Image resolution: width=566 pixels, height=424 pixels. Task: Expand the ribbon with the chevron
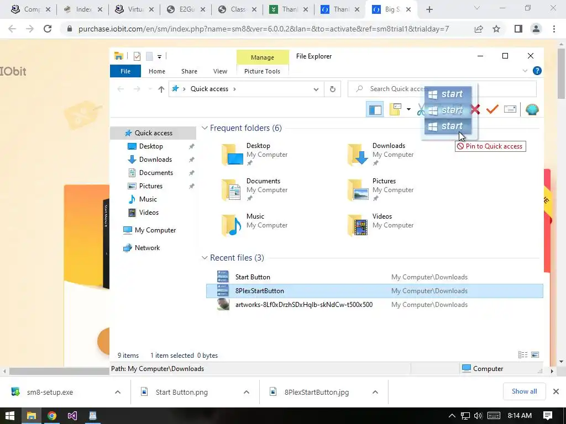coord(525,71)
